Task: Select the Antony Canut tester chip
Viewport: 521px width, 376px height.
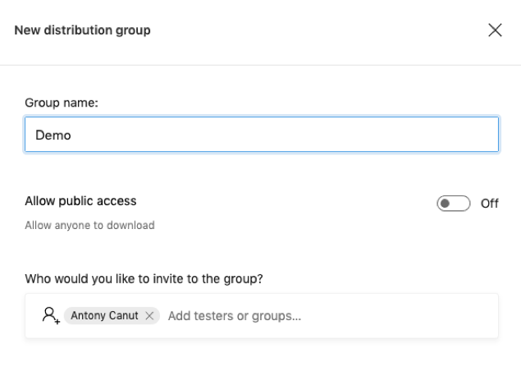Action: pyautogui.click(x=112, y=315)
